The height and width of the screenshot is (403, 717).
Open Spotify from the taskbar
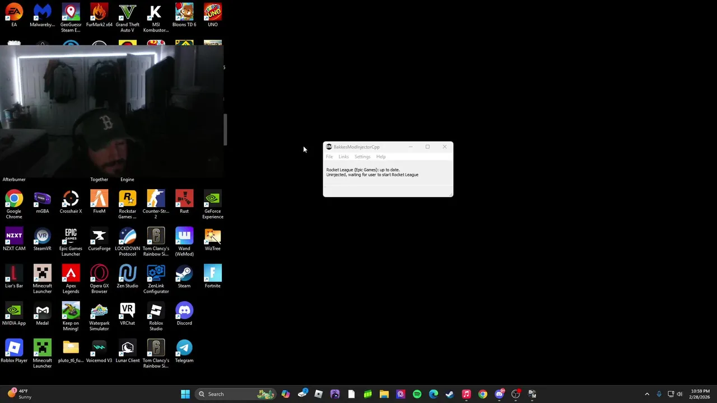click(x=417, y=394)
